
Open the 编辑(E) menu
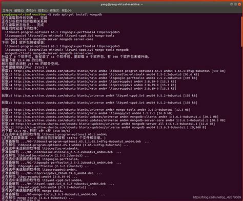19,11
